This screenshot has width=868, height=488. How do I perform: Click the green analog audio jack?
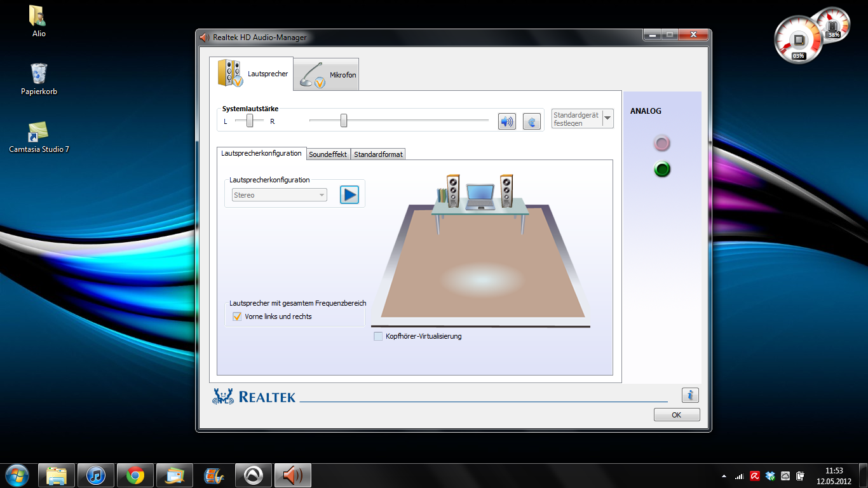click(x=662, y=170)
